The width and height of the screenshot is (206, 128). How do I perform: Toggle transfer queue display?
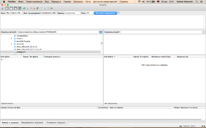pos(20,8)
